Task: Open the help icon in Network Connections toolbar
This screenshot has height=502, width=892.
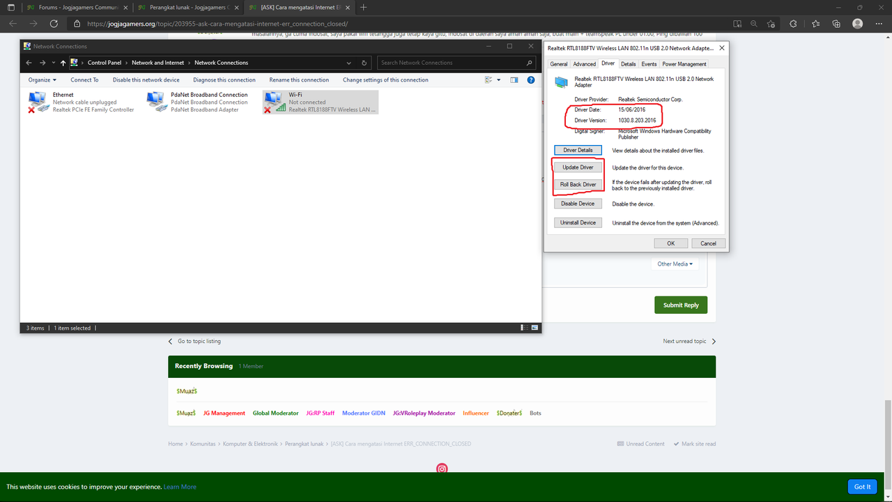Action: click(x=530, y=80)
